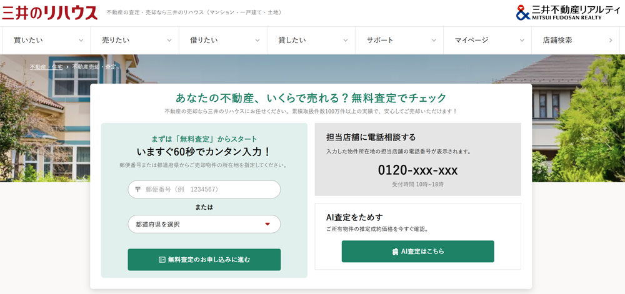The height and width of the screenshot is (294, 625).
Task: Click 無料査定のお申し込みに進む button
Action: [204, 260]
